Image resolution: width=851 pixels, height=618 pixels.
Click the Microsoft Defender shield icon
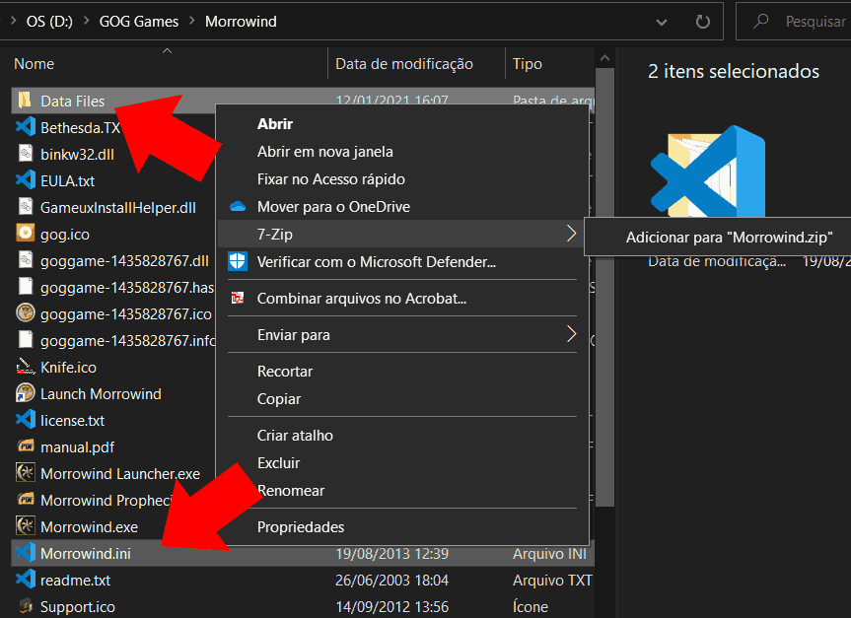(x=238, y=261)
